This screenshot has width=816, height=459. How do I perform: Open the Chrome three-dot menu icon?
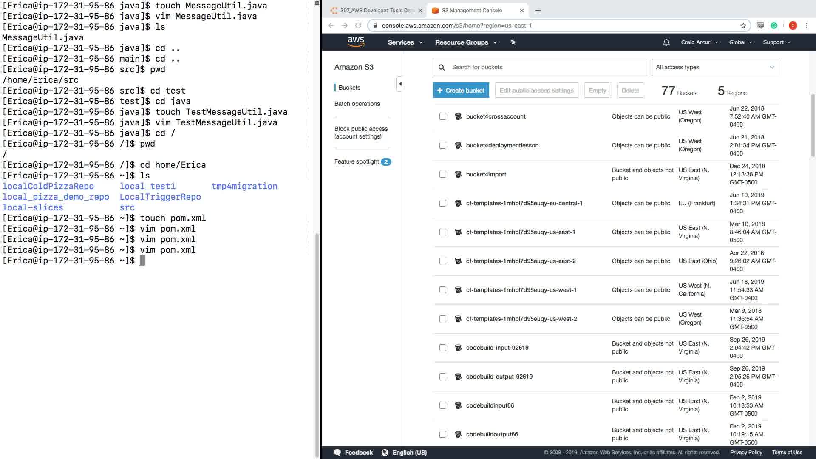(x=807, y=25)
